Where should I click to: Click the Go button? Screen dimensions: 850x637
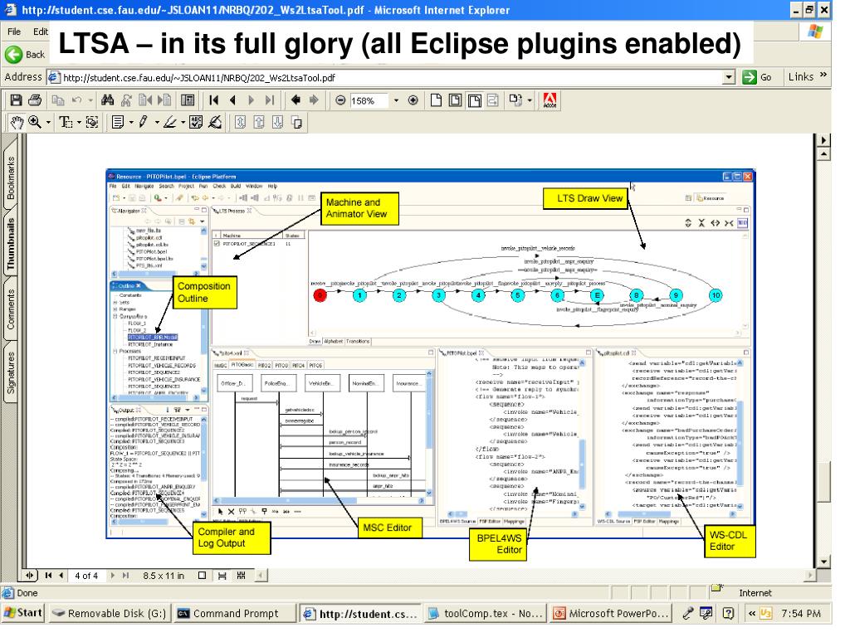pyautogui.click(x=757, y=77)
